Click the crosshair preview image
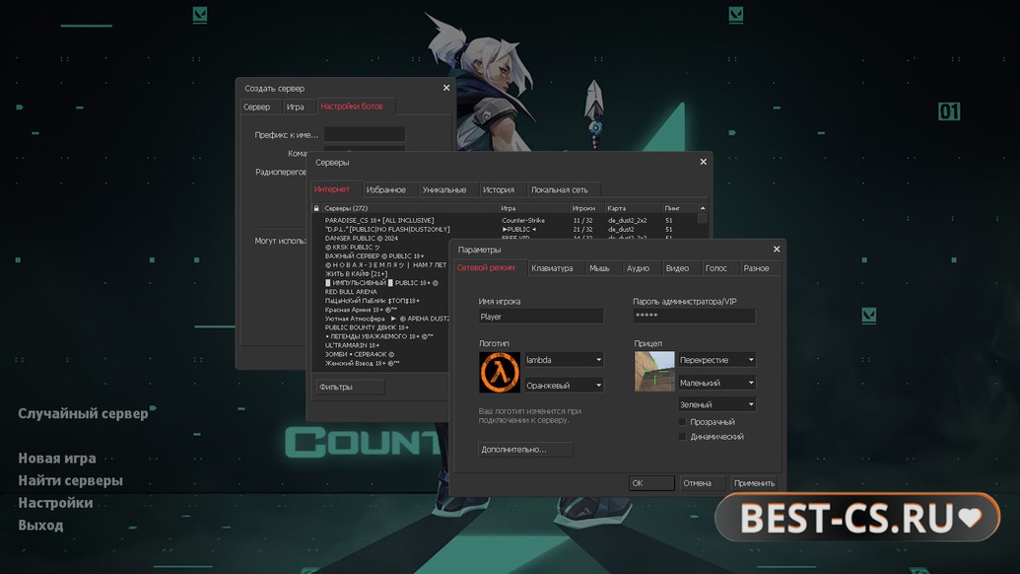This screenshot has width=1020, height=574. pos(654,371)
